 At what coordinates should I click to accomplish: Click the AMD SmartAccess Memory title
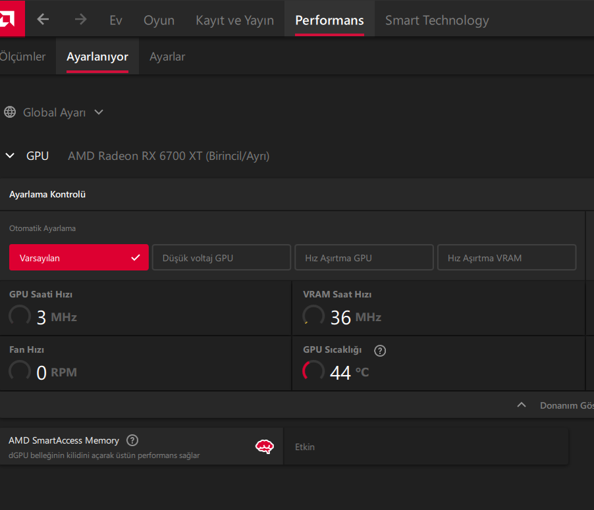64,440
